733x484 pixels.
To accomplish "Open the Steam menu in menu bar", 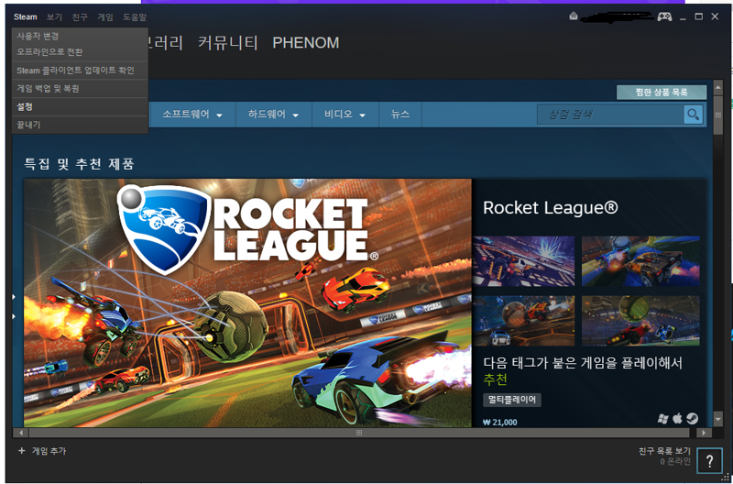I will click(x=26, y=17).
